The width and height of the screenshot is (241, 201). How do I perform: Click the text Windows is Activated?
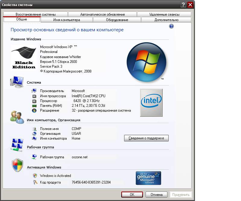point(55,176)
